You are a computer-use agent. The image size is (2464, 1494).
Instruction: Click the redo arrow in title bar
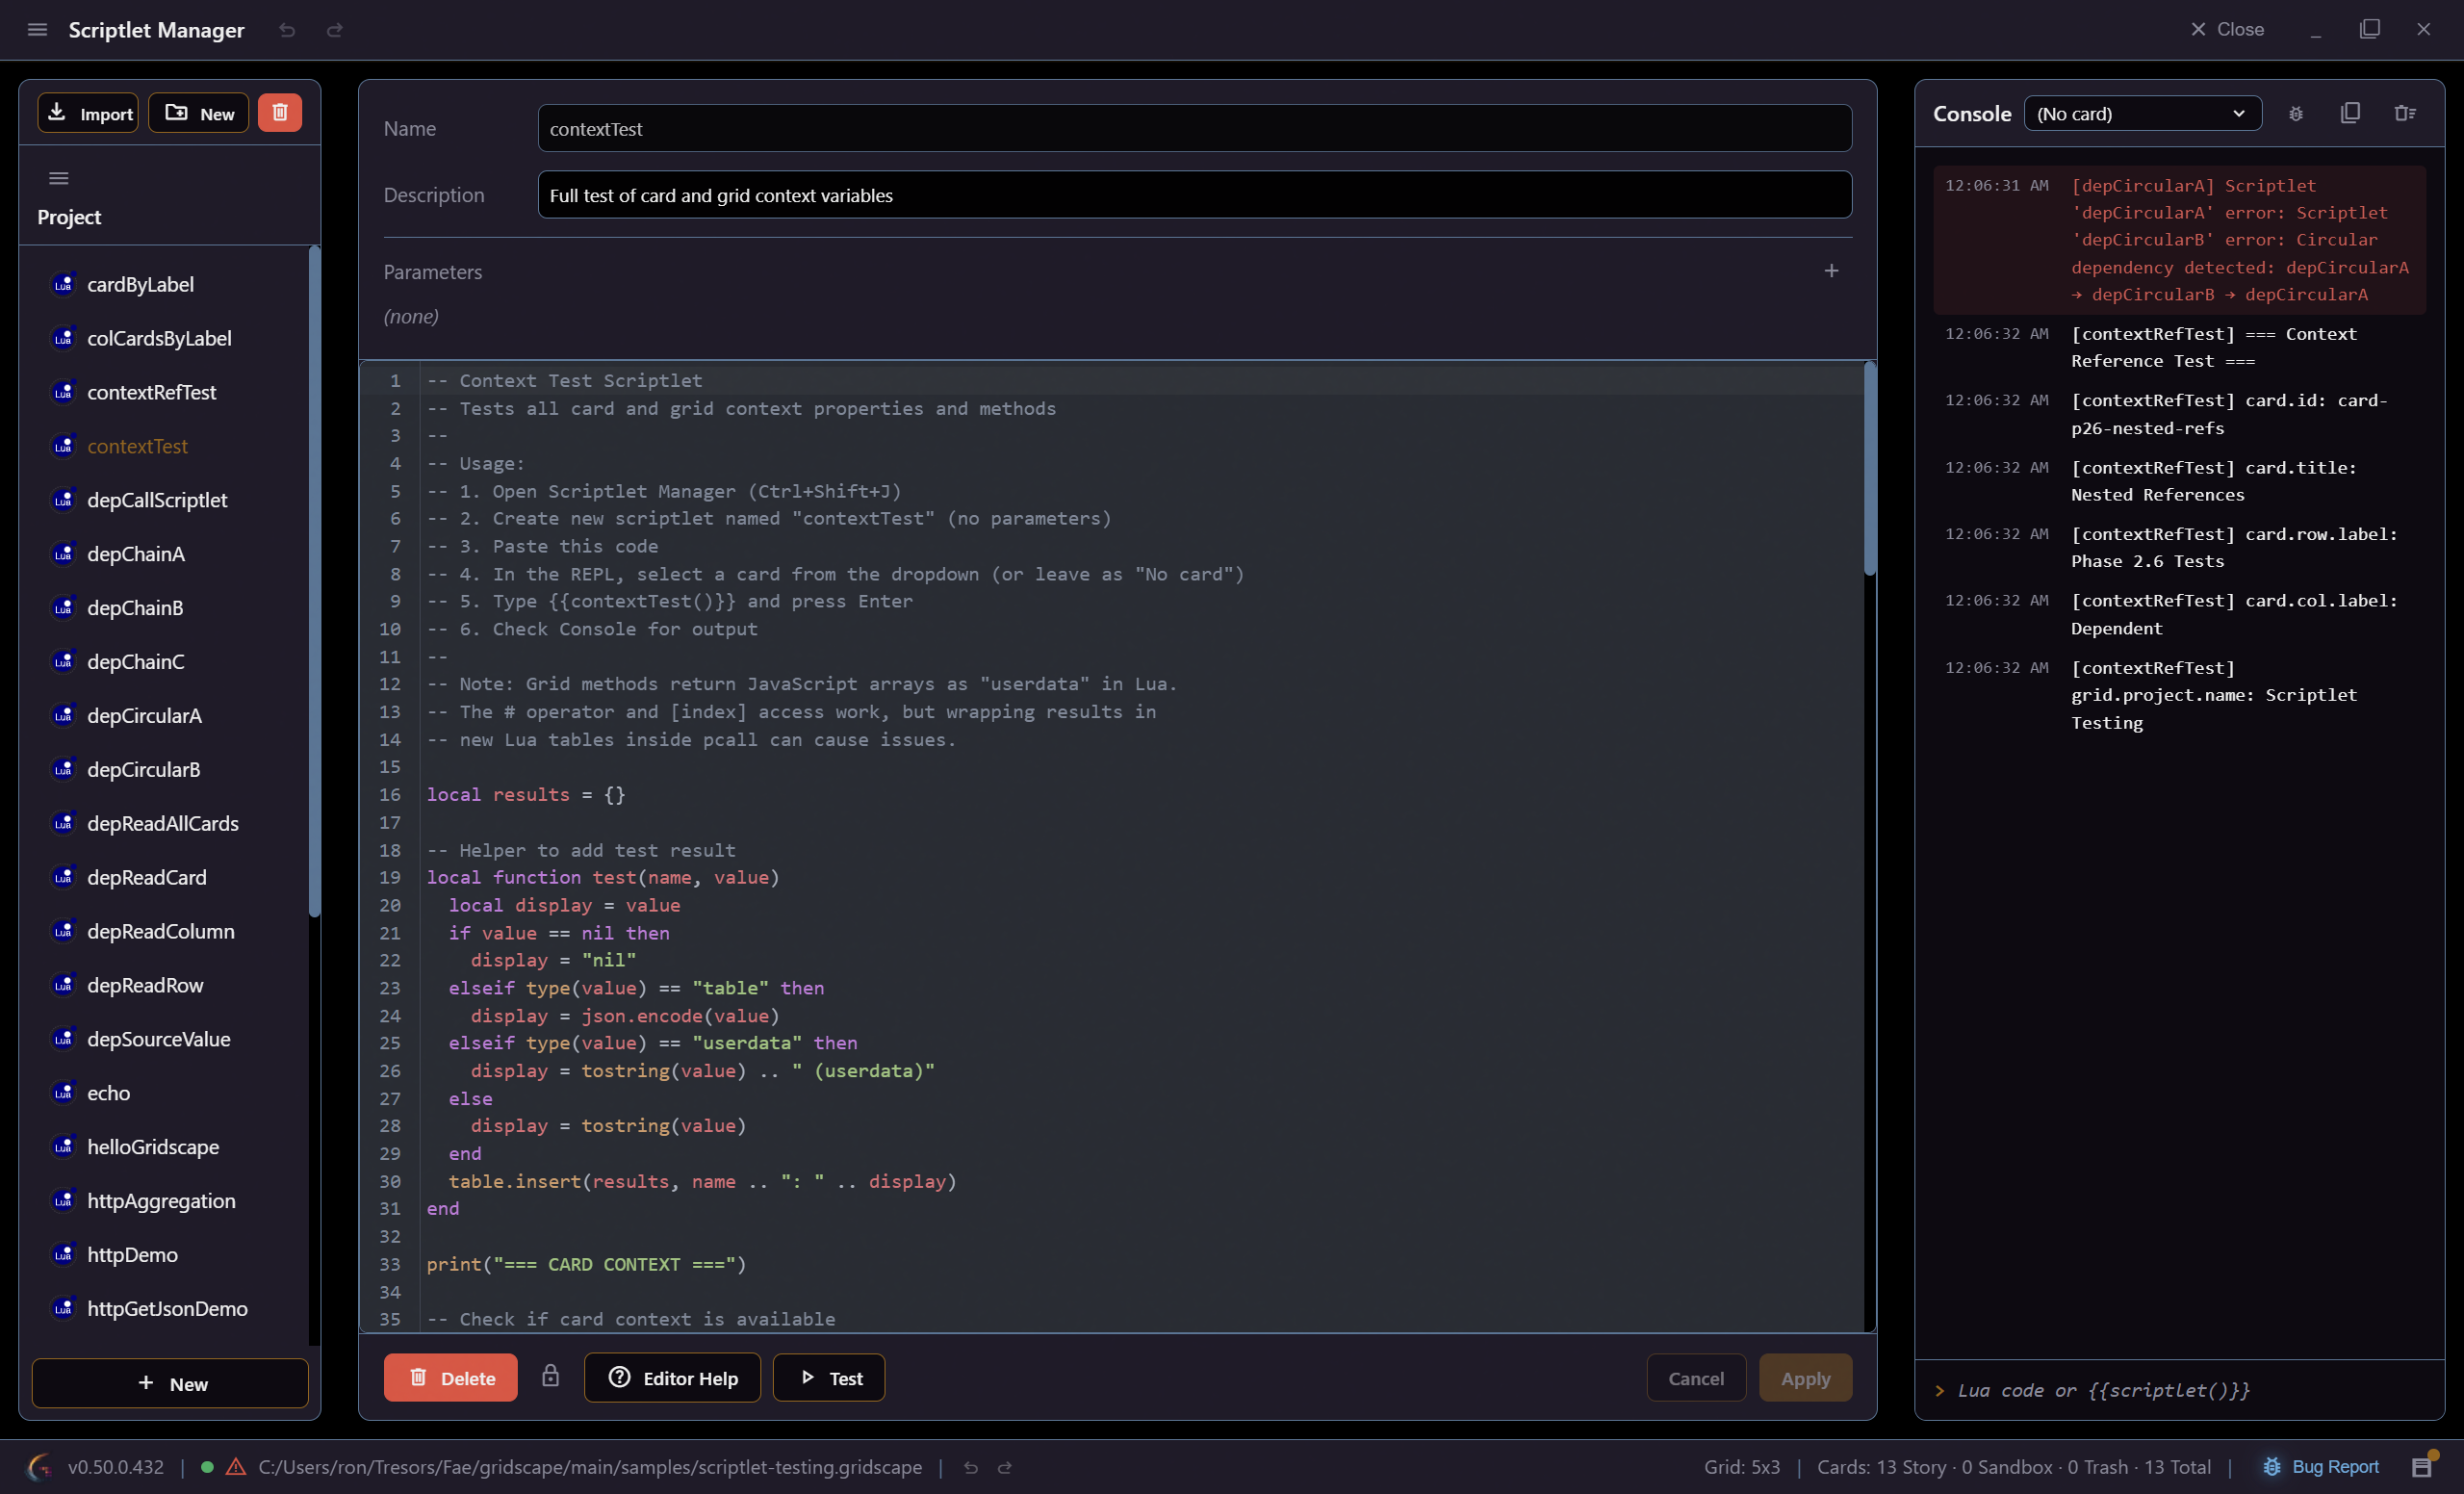[335, 30]
